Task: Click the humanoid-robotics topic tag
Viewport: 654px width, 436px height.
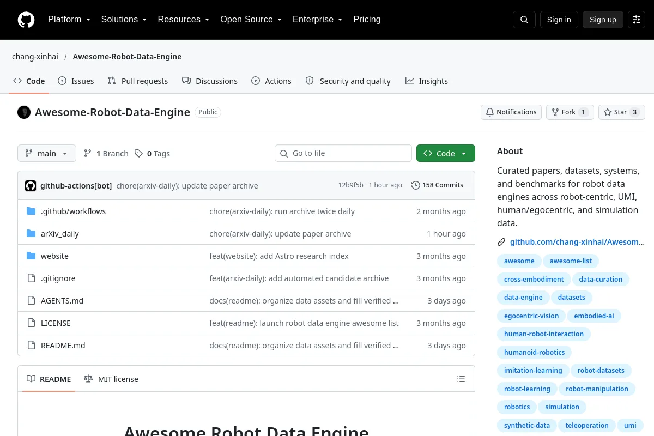Action: [x=535, y=353]
